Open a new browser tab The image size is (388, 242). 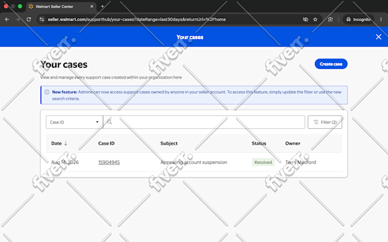coord(103,6)
